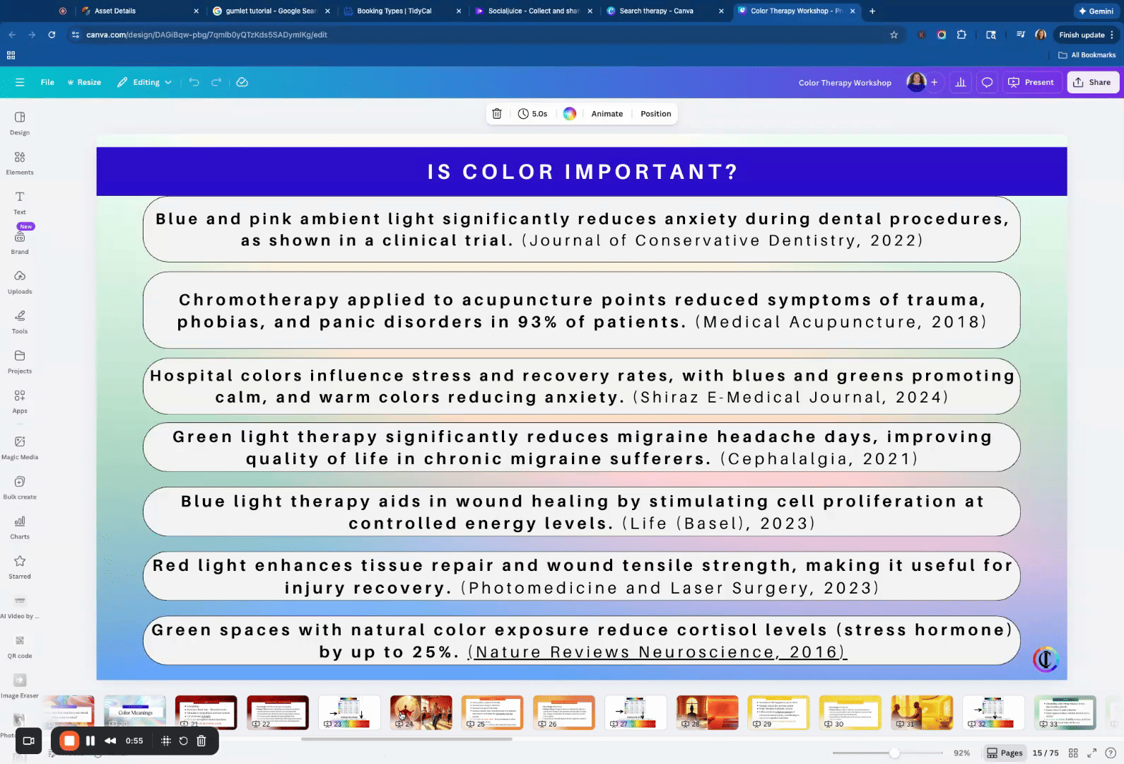Select the Color Meanings slide thumbnail
This screenshot has width=1124, height=764.
(134, 712)
